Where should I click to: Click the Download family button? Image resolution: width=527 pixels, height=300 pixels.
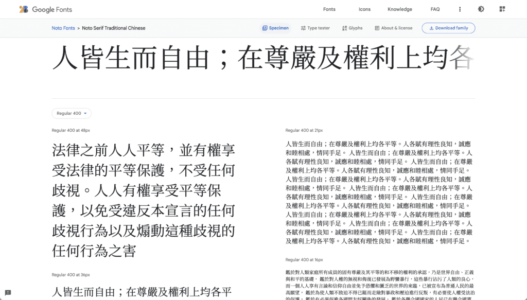point(448,28)
